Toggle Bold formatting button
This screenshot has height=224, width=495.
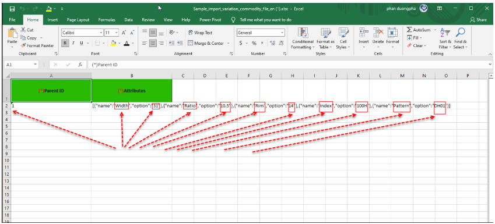tap(65, 43)
